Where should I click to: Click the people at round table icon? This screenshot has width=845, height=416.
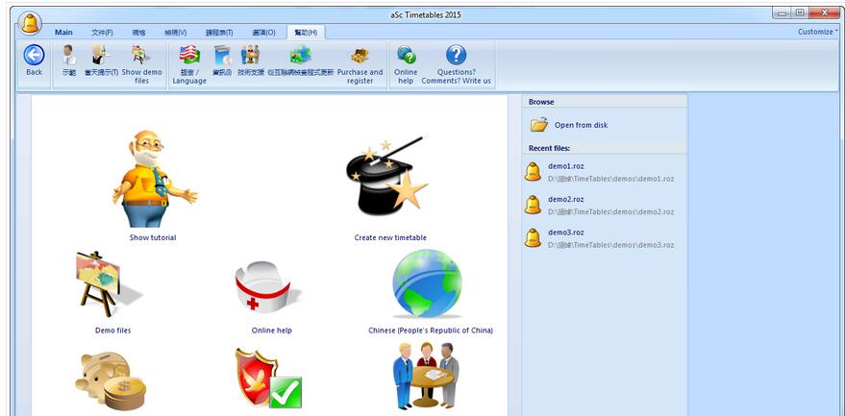click(426, 376)
